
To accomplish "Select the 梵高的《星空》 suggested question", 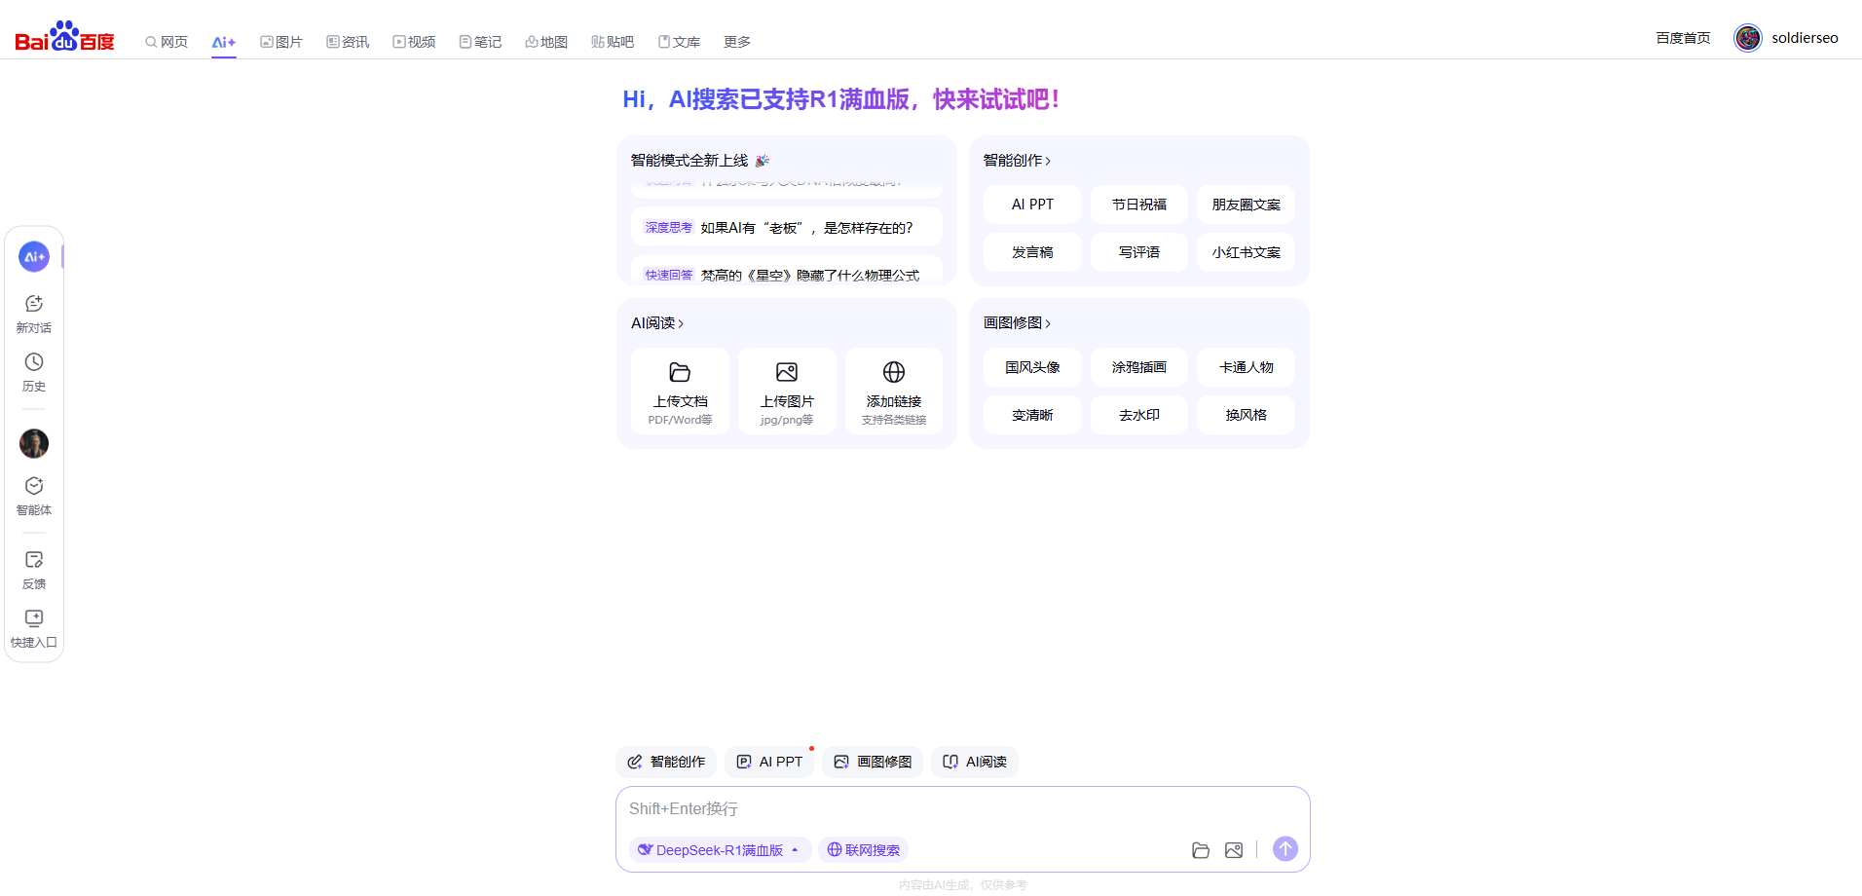I will tap(787, 272).
